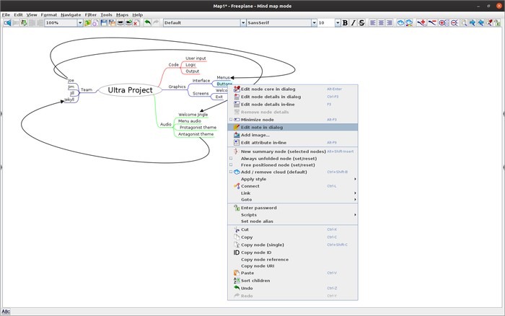Select the Welcome jingle node
This screenshot has width=505, height=316.
193,115
